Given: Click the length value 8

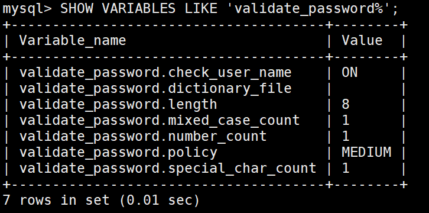Looking at the screenshot, I should (346, 105).
